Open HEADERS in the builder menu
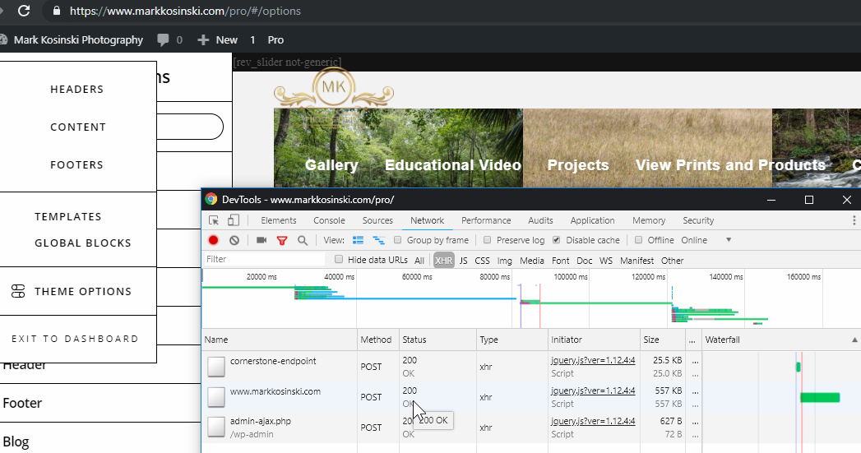 [x=76, y=89]
